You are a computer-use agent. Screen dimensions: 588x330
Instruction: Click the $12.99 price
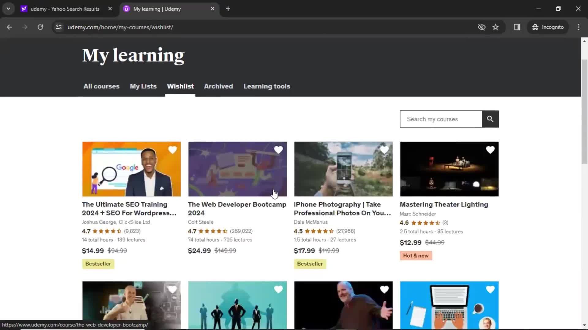click(x=411, y=243)
